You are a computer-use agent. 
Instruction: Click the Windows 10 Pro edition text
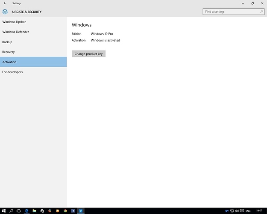pyautogui.click(x=102, y=34)
